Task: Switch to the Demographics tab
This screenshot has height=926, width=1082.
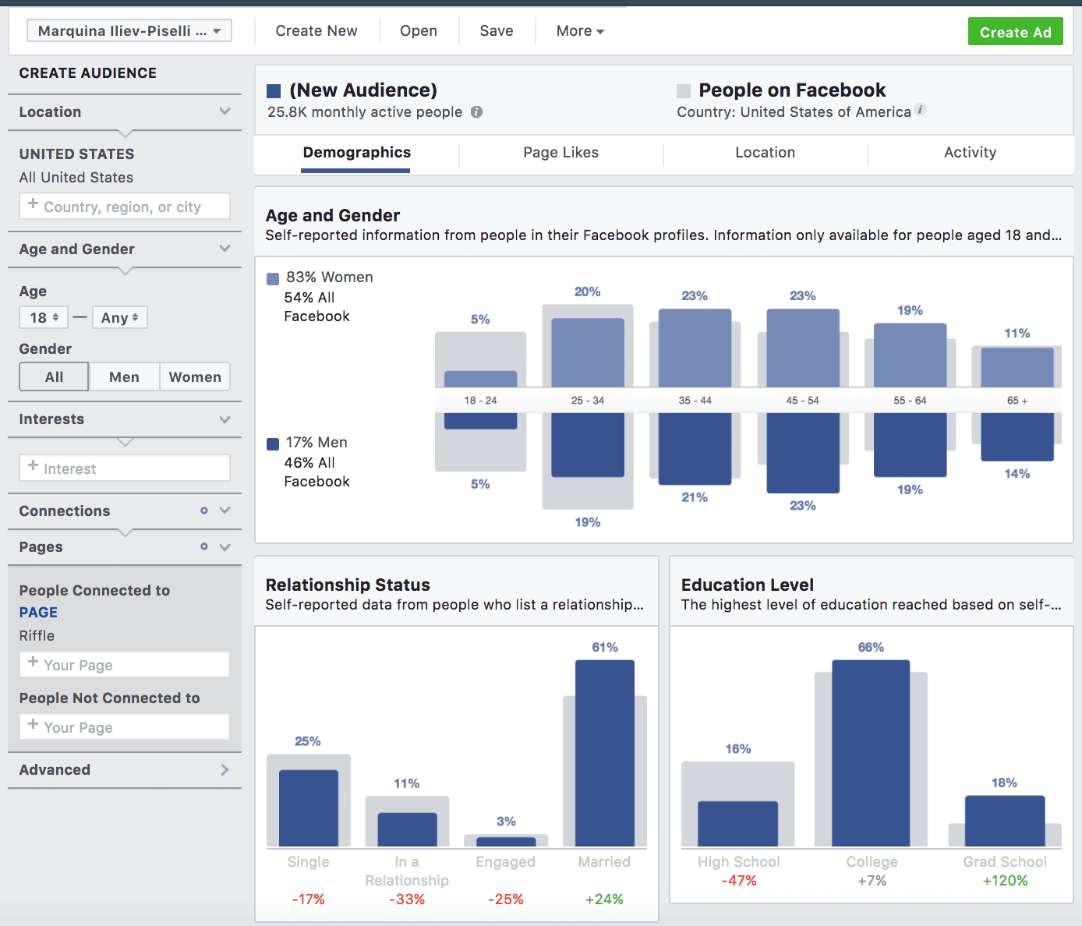Action: (x=356, y=153)
